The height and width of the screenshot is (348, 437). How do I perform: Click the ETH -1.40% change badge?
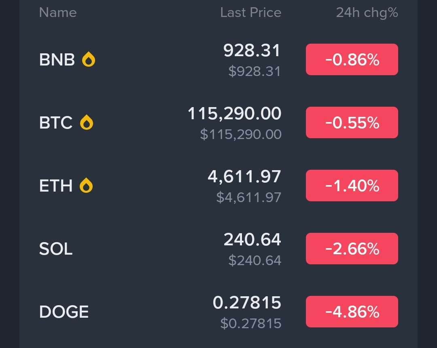click(x=352, y=186)
